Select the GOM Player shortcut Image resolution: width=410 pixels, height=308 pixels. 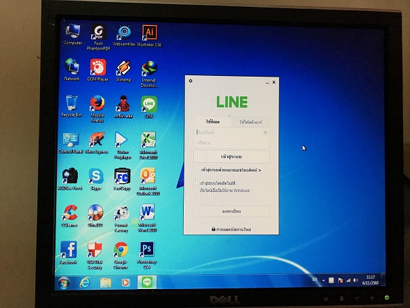click(x=98, y=70)
